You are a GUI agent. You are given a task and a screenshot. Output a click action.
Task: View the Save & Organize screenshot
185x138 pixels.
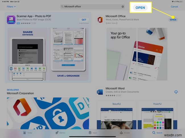point(68,54)
